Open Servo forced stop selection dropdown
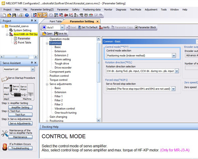The image size is (198, 159). [173, 89]
